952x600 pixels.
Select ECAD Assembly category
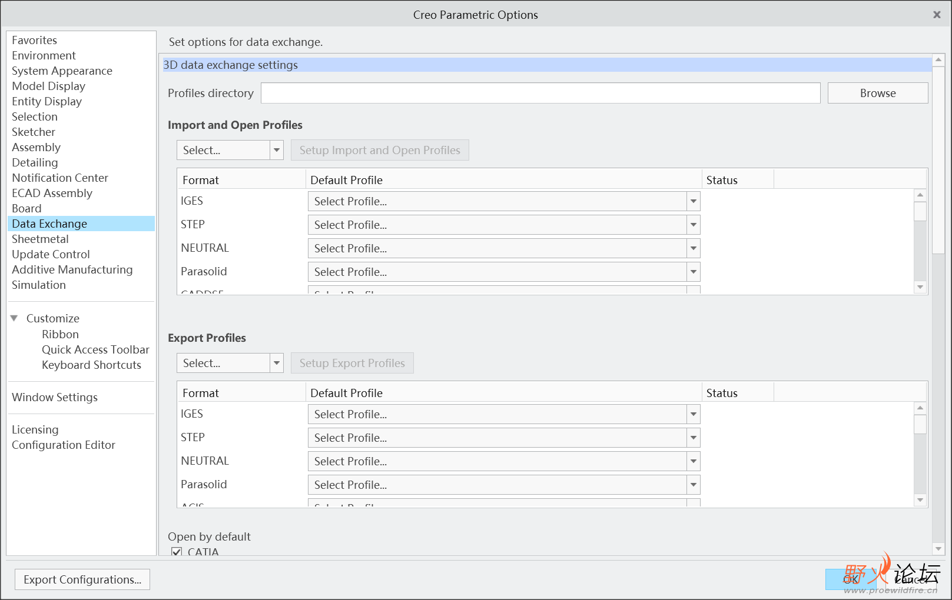click(52, 193)
